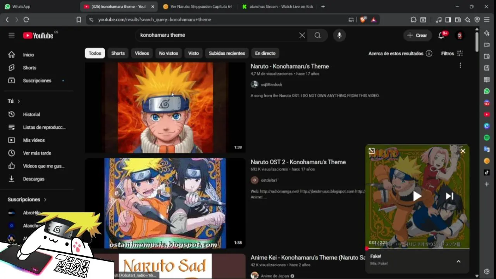Expand the miniplayer back to full page
Viewport: 496px width, 279px height.
372,151
